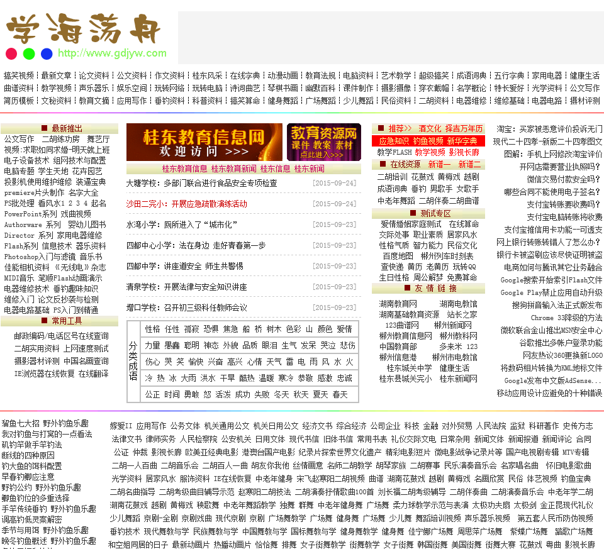
Task: Open the 二胡培训 link
Action: point(392,177)
